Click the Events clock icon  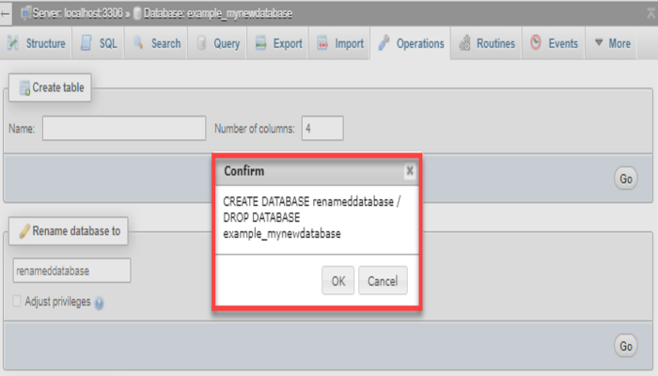[x=536, y=43]
